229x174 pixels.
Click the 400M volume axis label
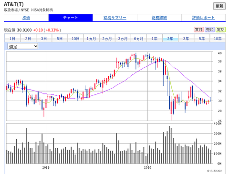218,123
